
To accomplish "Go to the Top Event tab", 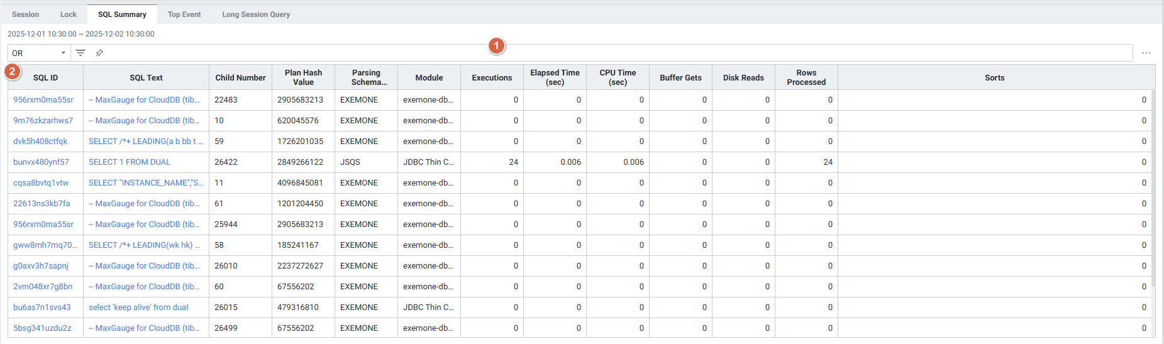I will 184,14.
